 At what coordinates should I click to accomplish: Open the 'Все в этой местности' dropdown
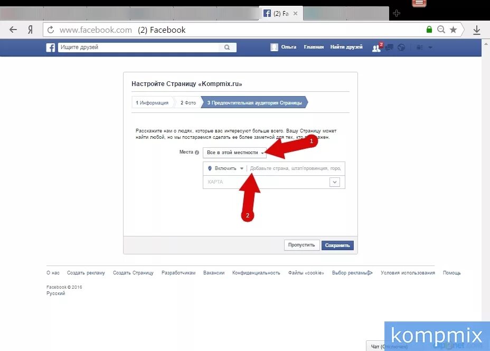point(234,153)
